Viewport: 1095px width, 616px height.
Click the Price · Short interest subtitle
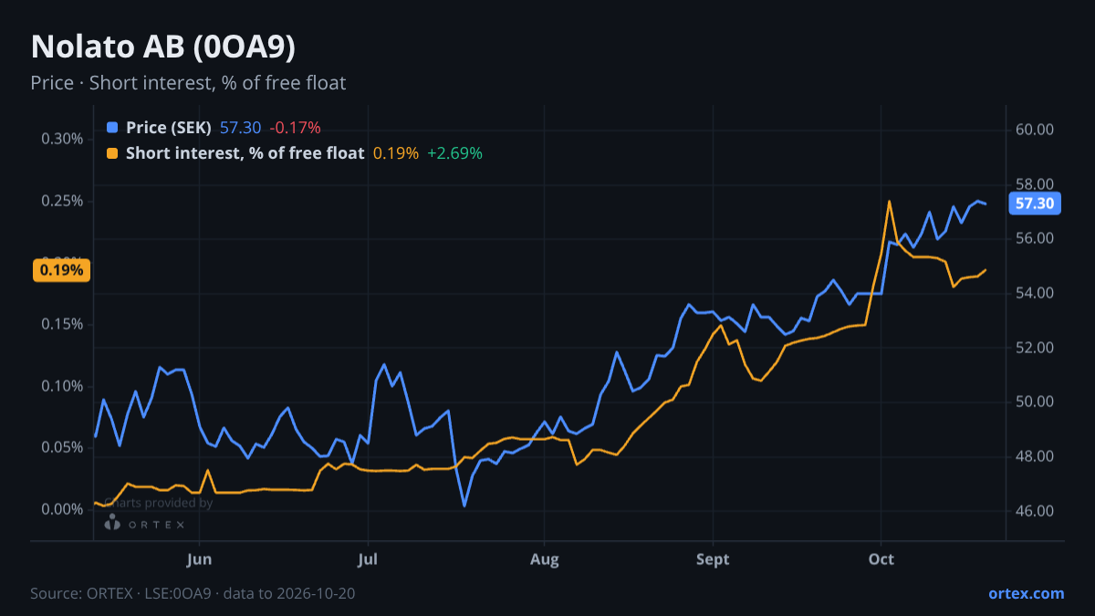(x=188, y=83)
